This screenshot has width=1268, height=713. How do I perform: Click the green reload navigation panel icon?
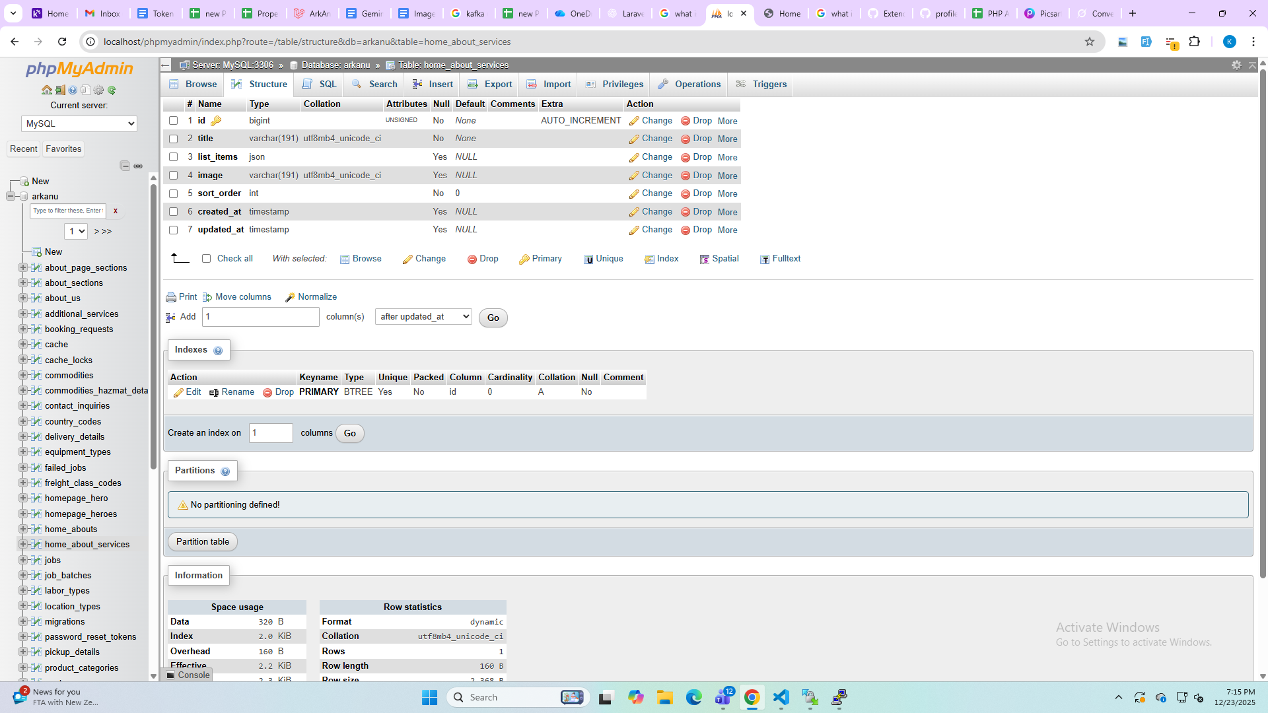tap(112, 90)
